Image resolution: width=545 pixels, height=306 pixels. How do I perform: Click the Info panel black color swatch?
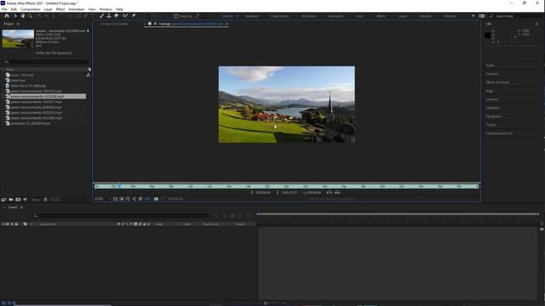tap(488, 35)
